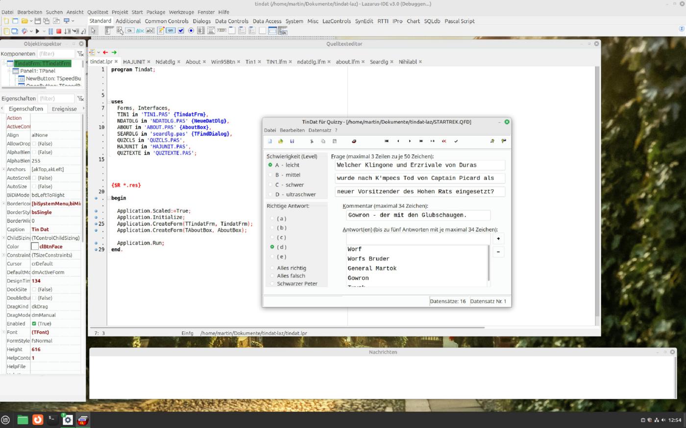Click the Open folder icon in Lazarus toolbar

(x=24, y=21)
